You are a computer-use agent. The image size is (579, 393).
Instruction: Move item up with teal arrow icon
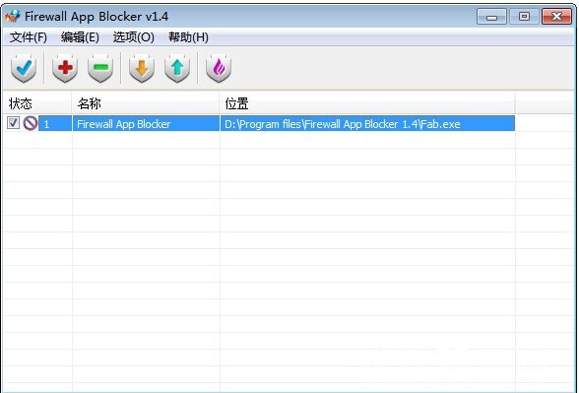tap(177, 68)
